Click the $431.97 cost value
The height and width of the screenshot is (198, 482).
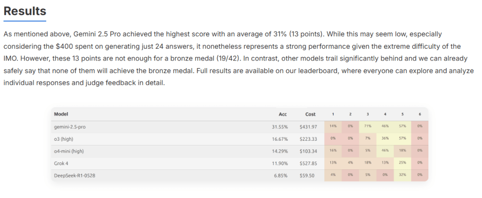point(308,127)
